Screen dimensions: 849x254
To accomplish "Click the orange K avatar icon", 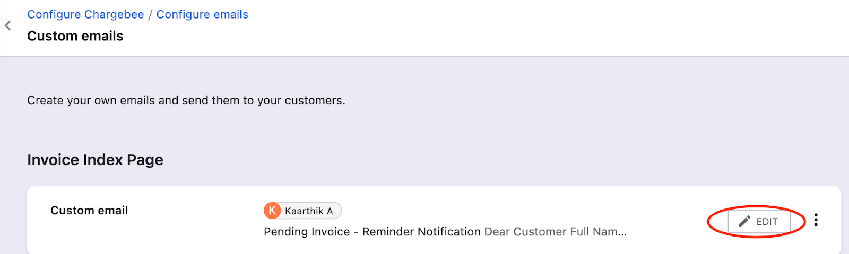I will tap(272, 211).
